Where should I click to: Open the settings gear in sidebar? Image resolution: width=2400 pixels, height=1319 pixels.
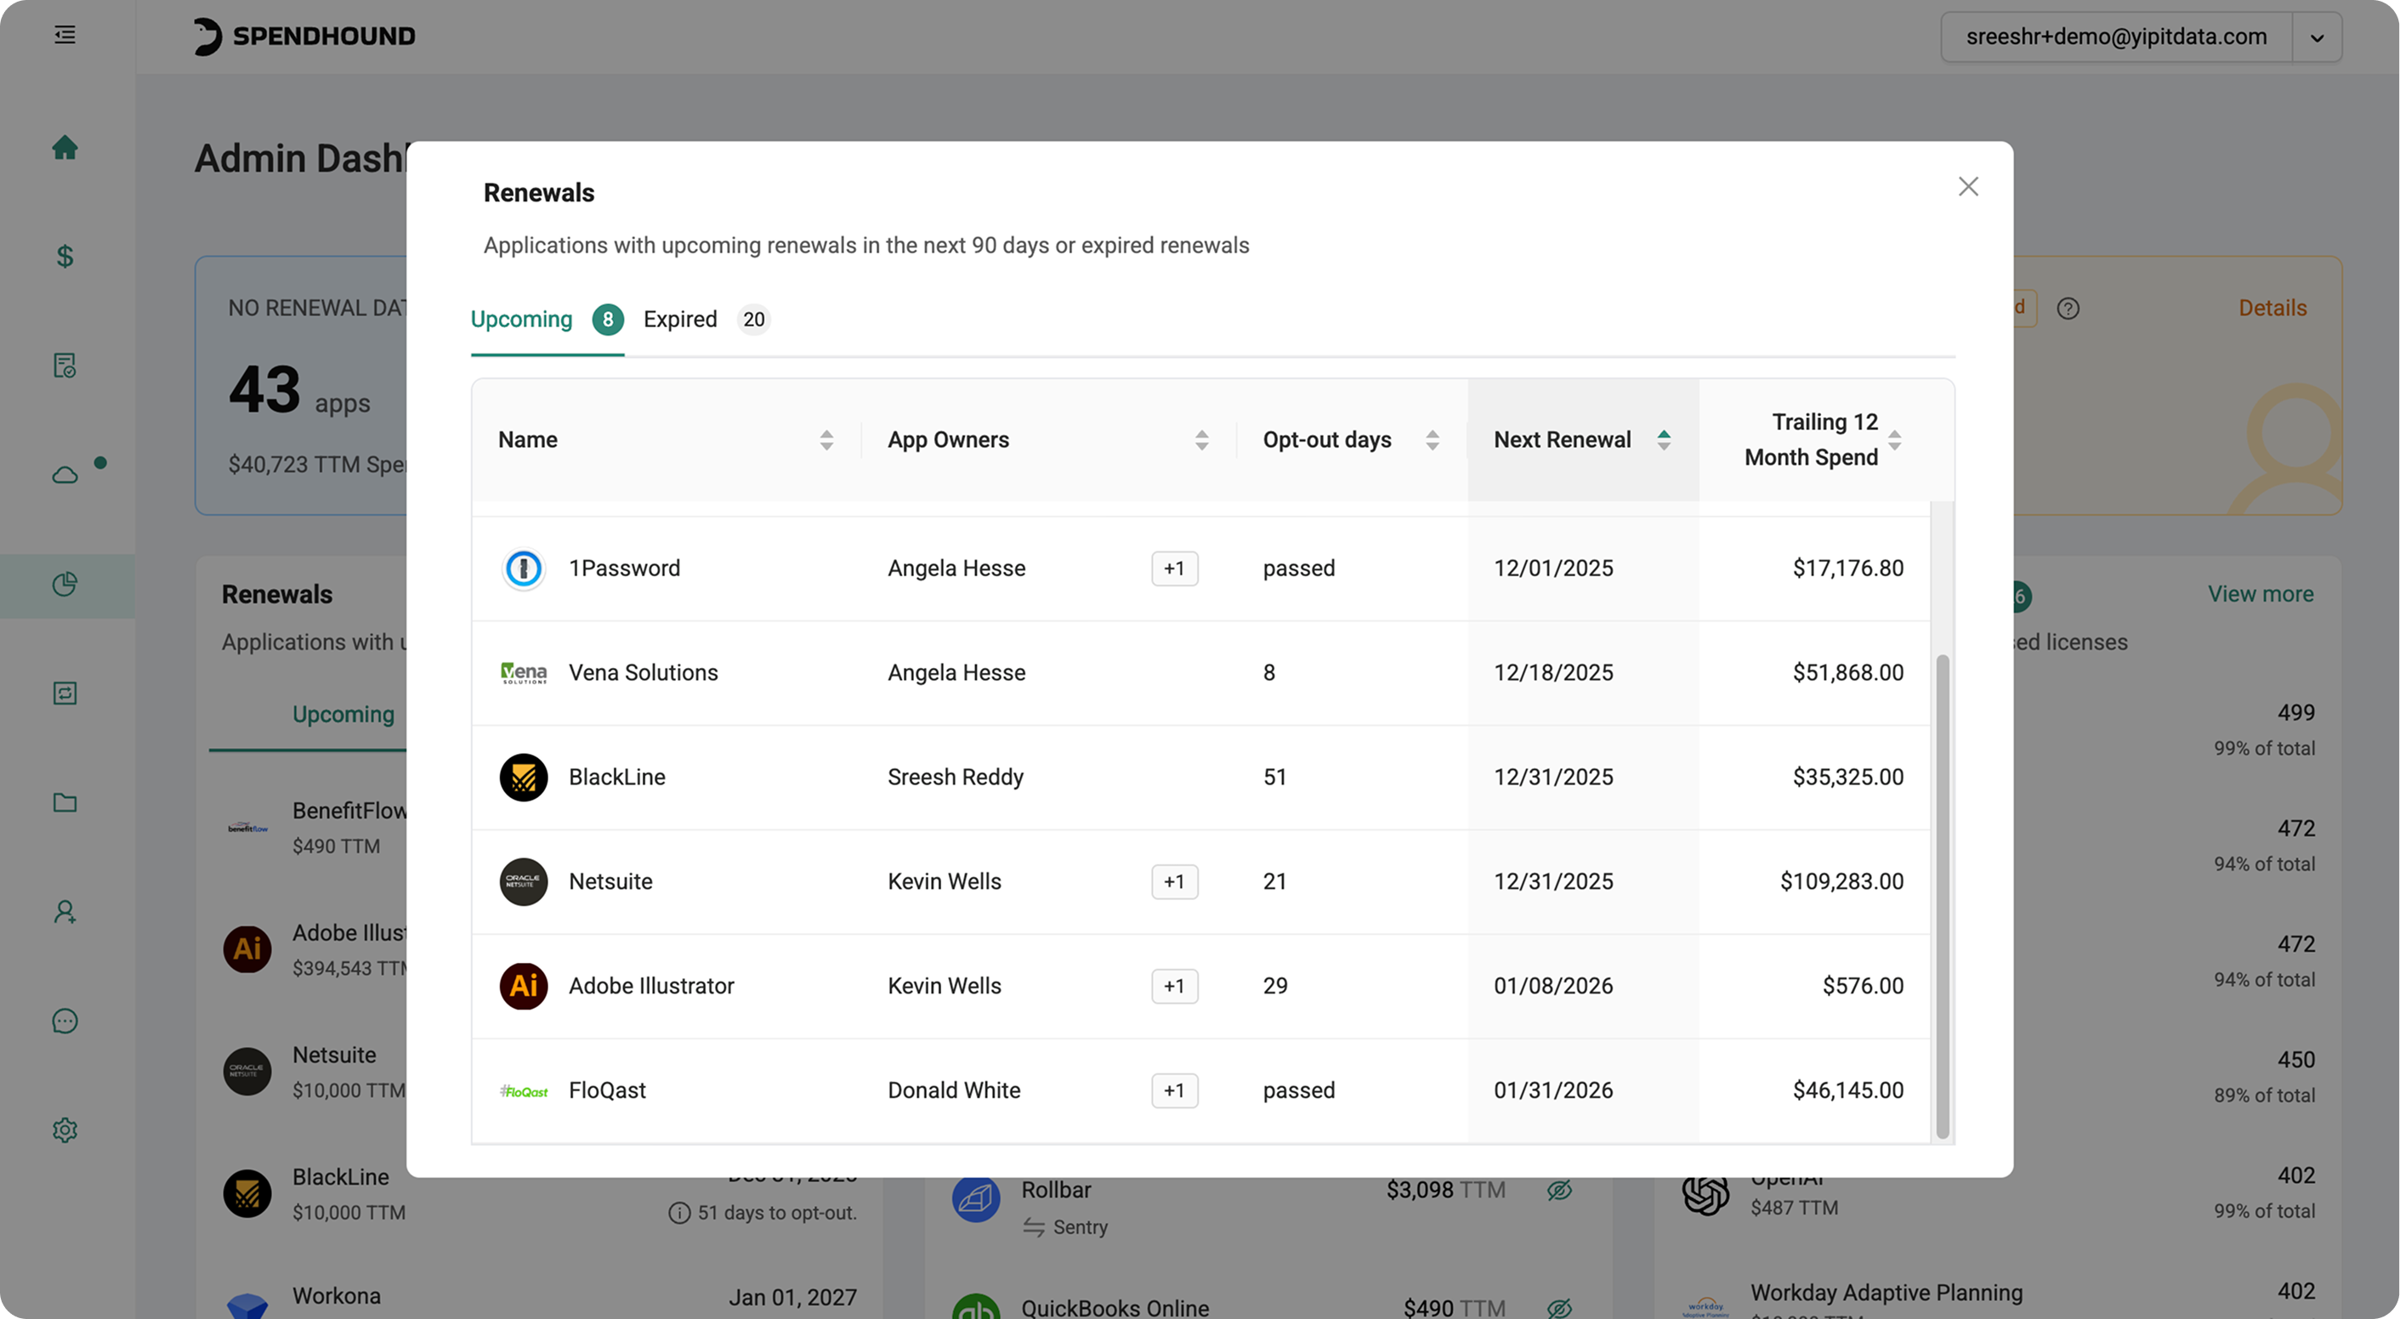pyautogui.click(x=65, y=1130)
